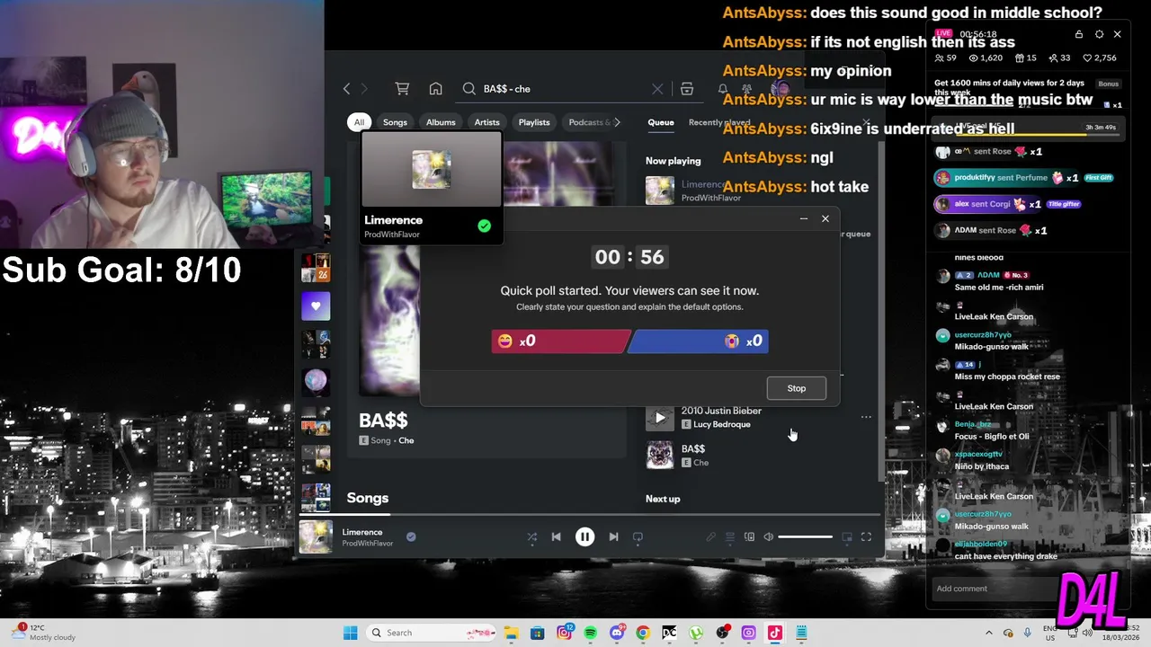Select the blue poll option bar

tap(699, 341)
